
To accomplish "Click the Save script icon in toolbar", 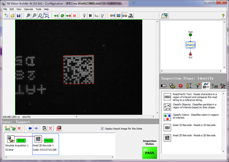I will tap(19, 16).
